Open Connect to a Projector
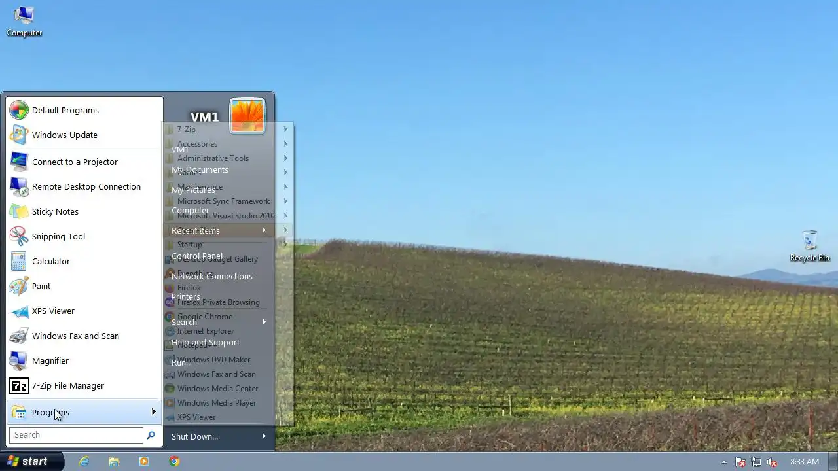Image resolution: width=838 pixels, height=471 pixels. point(84,162)
